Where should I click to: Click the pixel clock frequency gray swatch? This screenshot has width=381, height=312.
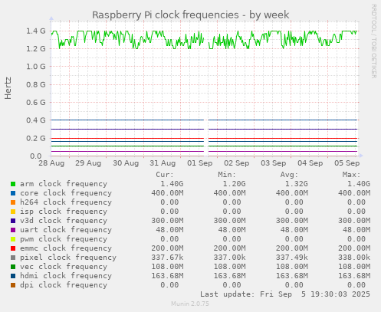coord(13,258)
